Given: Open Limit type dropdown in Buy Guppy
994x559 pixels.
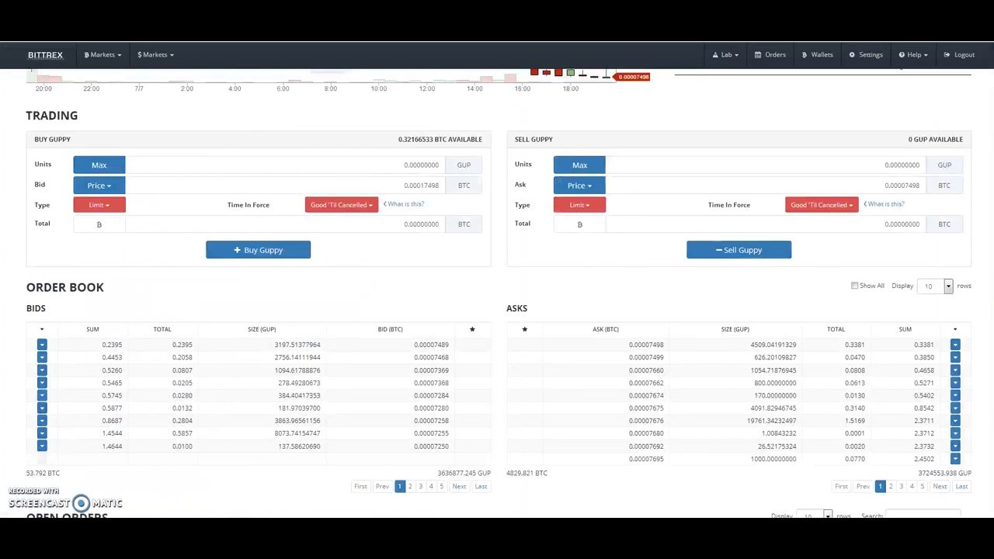Looking at the screenshot, I should pyautogui.click(x=99, y=205).
